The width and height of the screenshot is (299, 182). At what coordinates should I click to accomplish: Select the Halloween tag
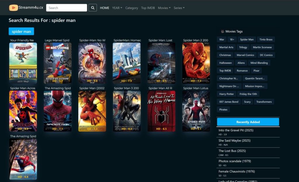point(225,63)
